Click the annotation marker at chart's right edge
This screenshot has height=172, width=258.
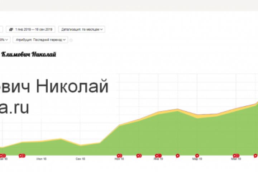(255, 156)
